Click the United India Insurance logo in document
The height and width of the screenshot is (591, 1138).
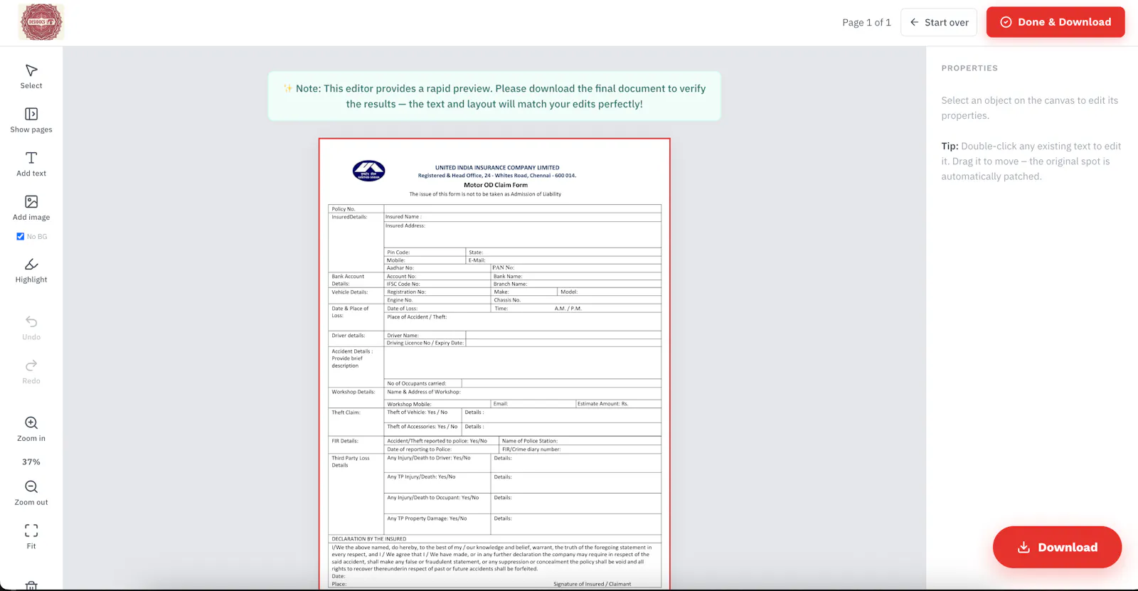coord(368,171)
